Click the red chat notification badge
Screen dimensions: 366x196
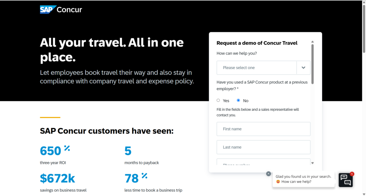(352, 174)
